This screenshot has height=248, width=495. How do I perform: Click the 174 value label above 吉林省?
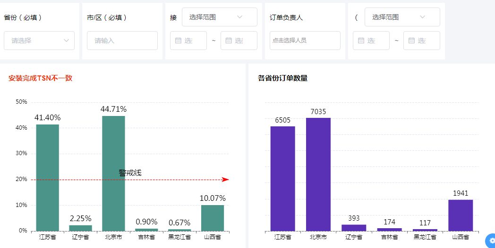(389, 222)
